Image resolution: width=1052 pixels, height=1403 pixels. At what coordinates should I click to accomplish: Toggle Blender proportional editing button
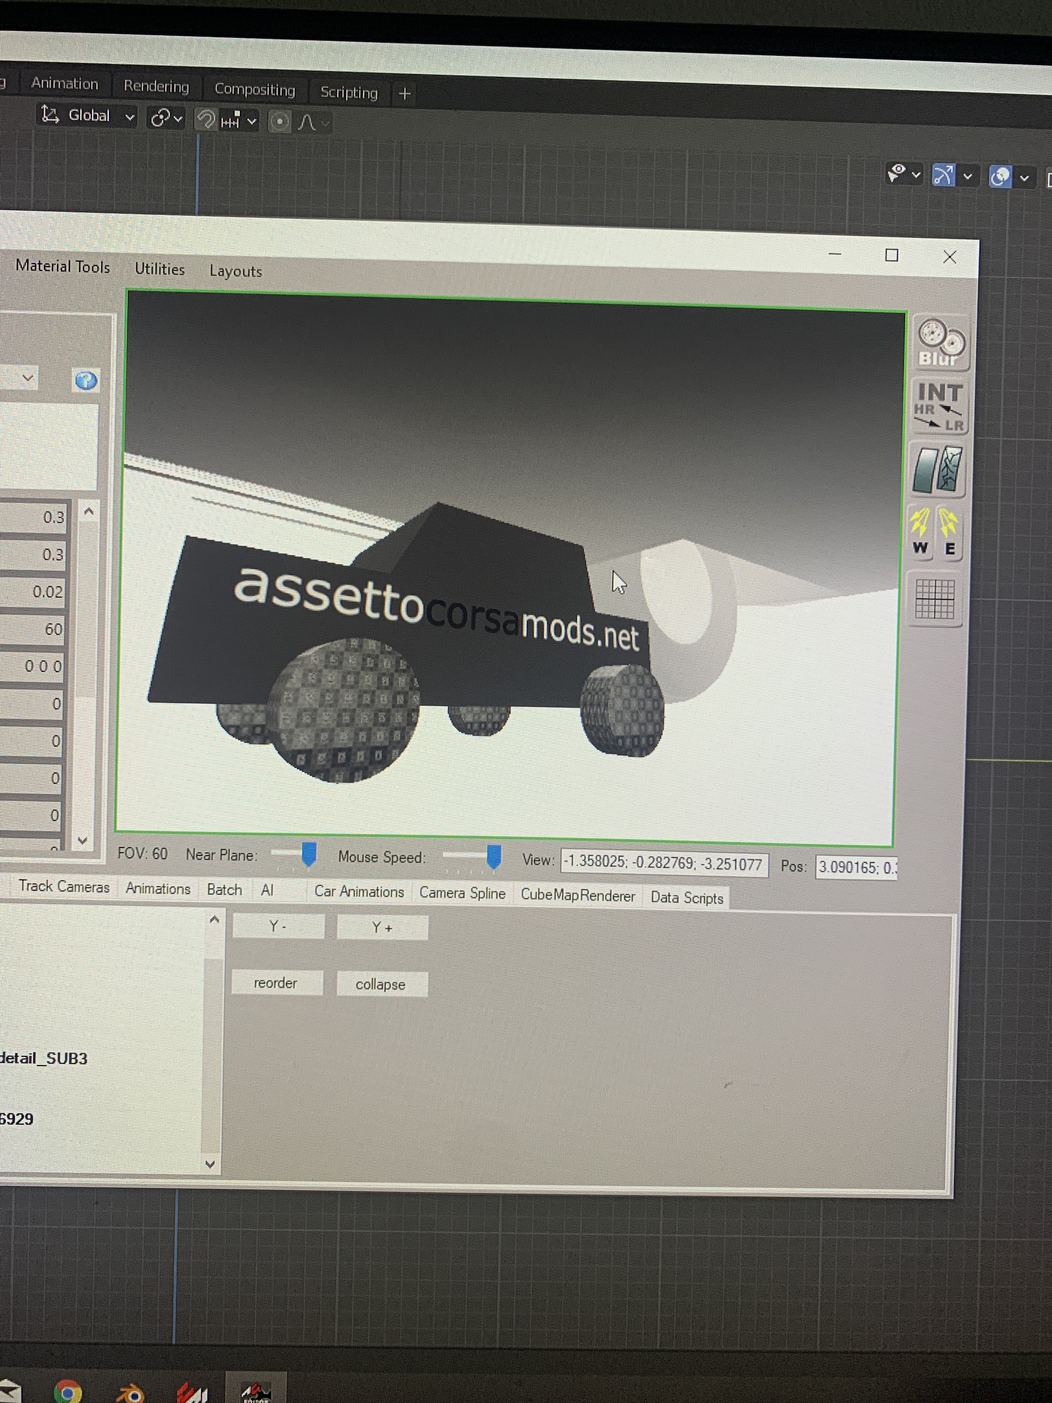click(280, 121)
